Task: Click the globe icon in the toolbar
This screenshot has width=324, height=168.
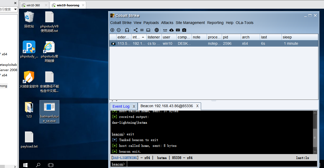Action: 157,30
